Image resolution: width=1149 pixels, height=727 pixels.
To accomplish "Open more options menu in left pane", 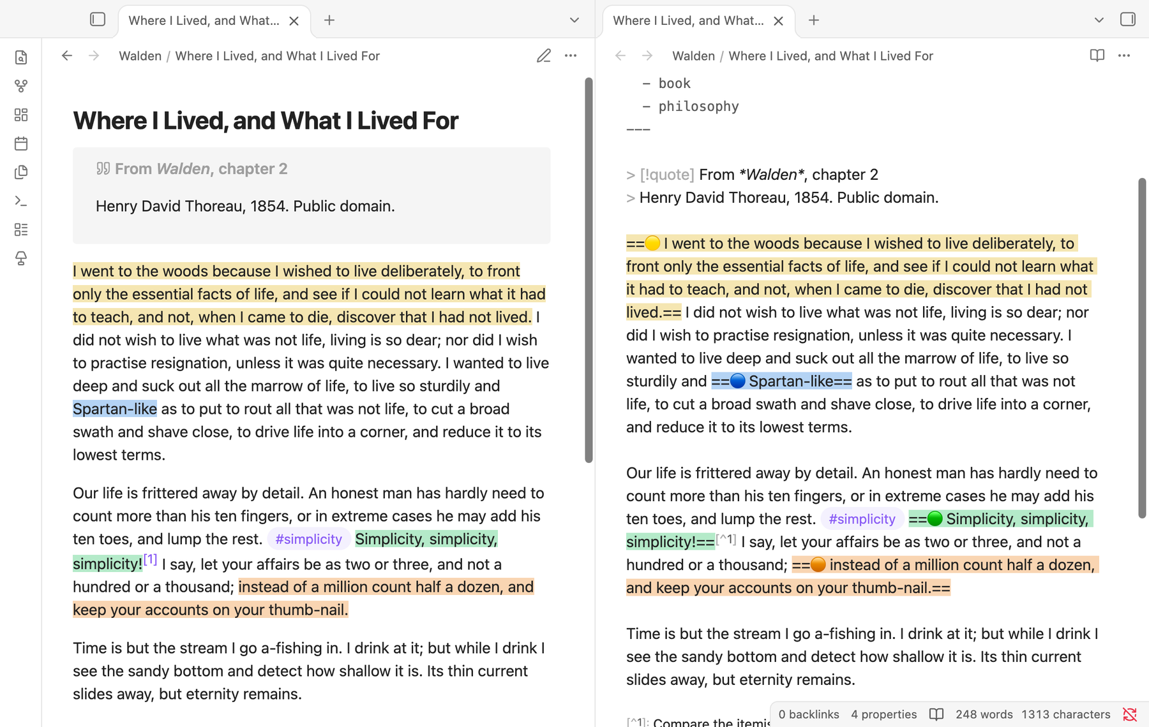I will (x=571, y=56).
